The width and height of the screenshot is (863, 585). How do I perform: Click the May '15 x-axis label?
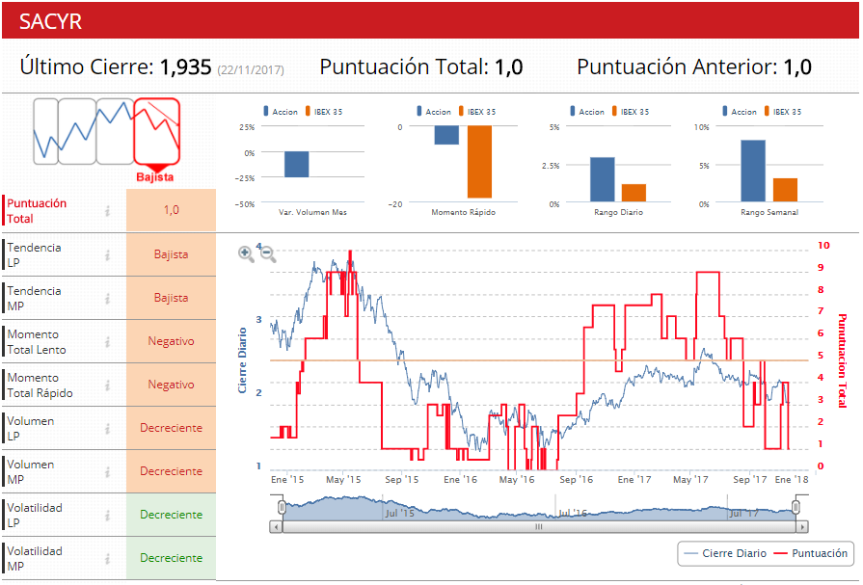pyautogui.click(x=343, y=480)
